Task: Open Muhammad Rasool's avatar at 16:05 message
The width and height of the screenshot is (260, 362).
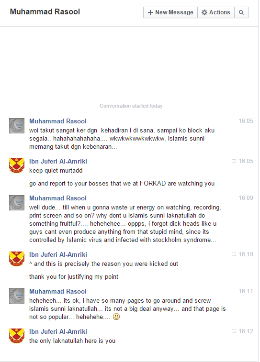Action: 17,126
